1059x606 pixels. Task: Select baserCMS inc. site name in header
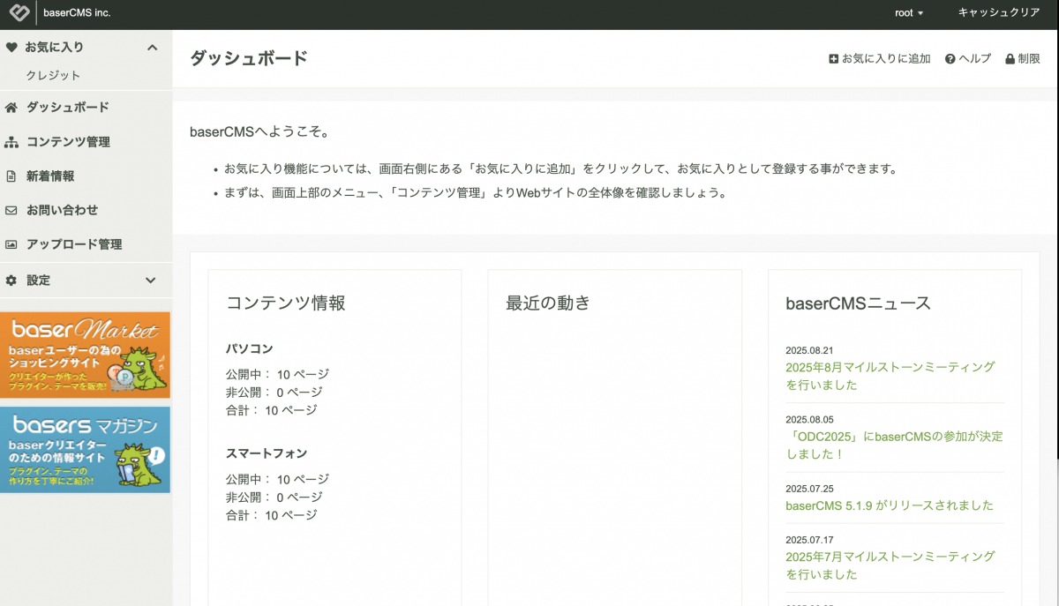[x=77, y=13]
